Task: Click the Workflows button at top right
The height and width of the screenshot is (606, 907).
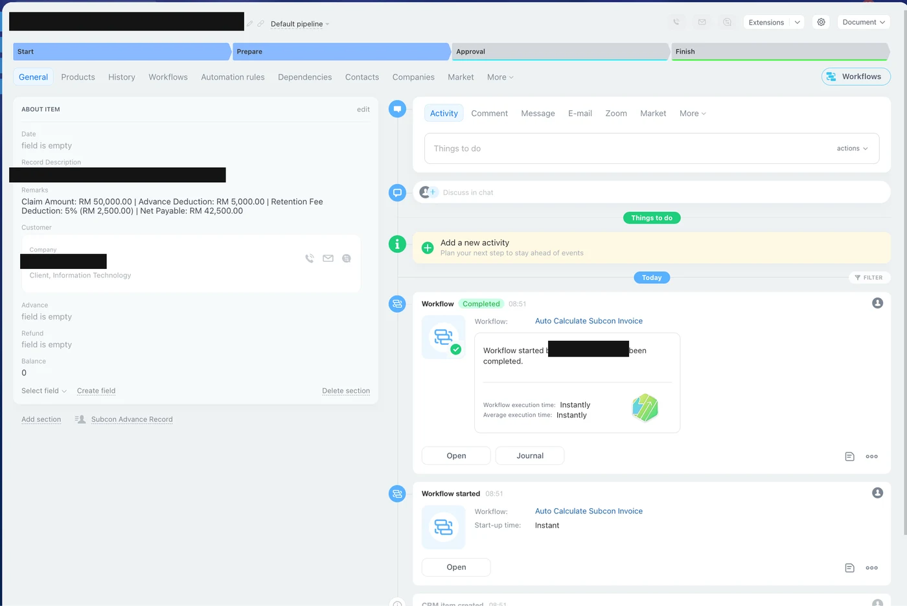Action: tap(856, 76)
